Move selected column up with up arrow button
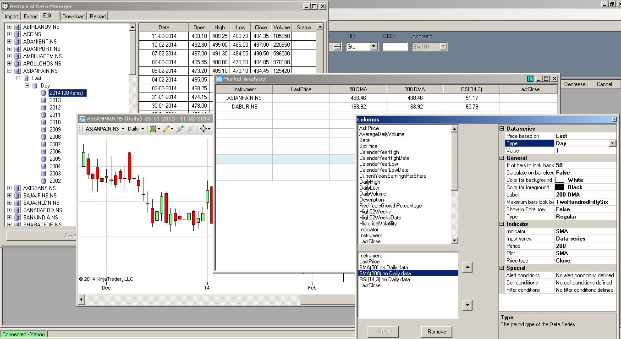621x339 pixels. coord(467,267)
